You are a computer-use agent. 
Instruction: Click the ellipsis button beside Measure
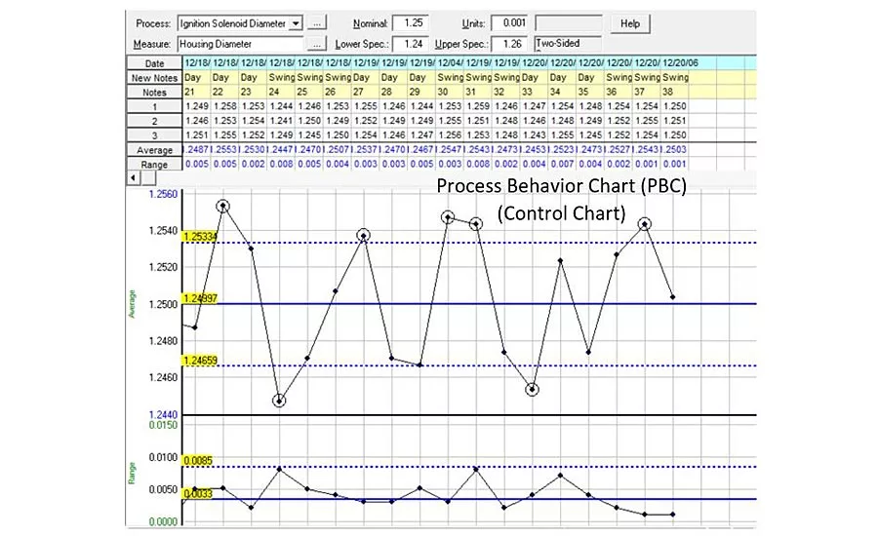317,44
